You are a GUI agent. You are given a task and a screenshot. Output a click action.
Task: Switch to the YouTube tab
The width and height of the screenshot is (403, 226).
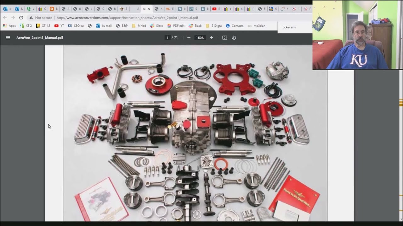(216, 9)
